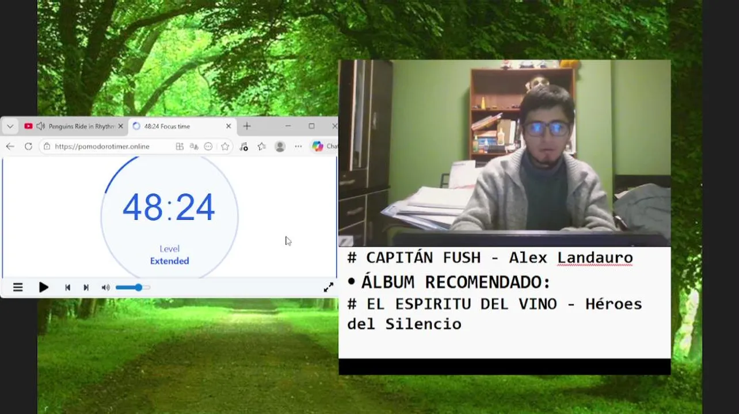Open the favorites list icon
This screenshot has width=739, height=414.
point(262,147)
